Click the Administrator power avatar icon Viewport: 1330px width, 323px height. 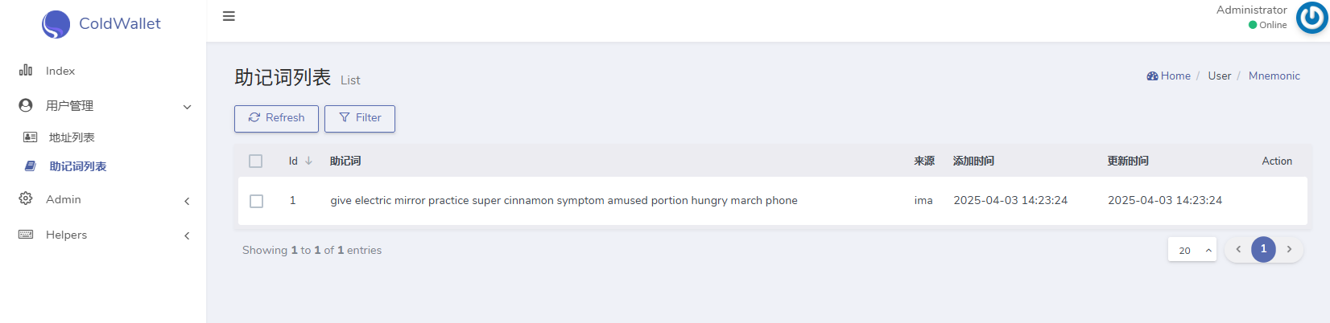1311,18
